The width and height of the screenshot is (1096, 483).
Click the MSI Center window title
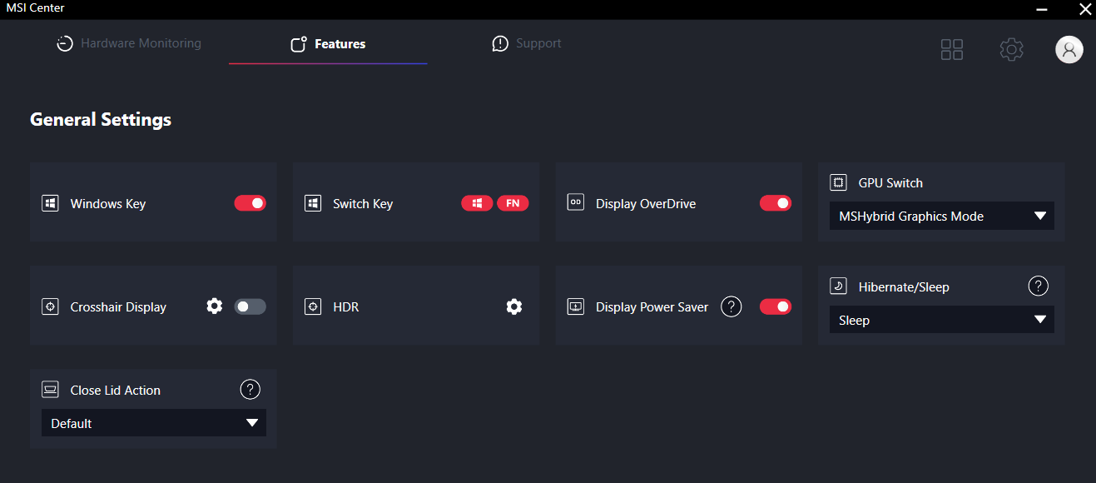click(35, 7)
